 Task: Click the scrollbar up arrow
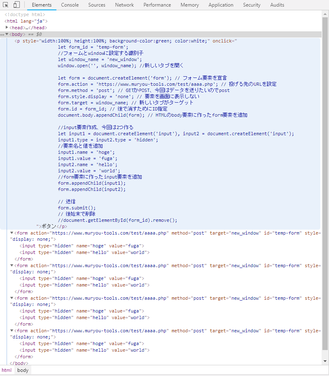point(325,14)
